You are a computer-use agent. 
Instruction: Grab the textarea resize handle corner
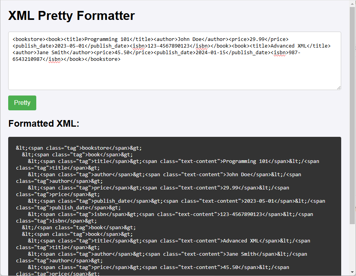tap(339, 88)
